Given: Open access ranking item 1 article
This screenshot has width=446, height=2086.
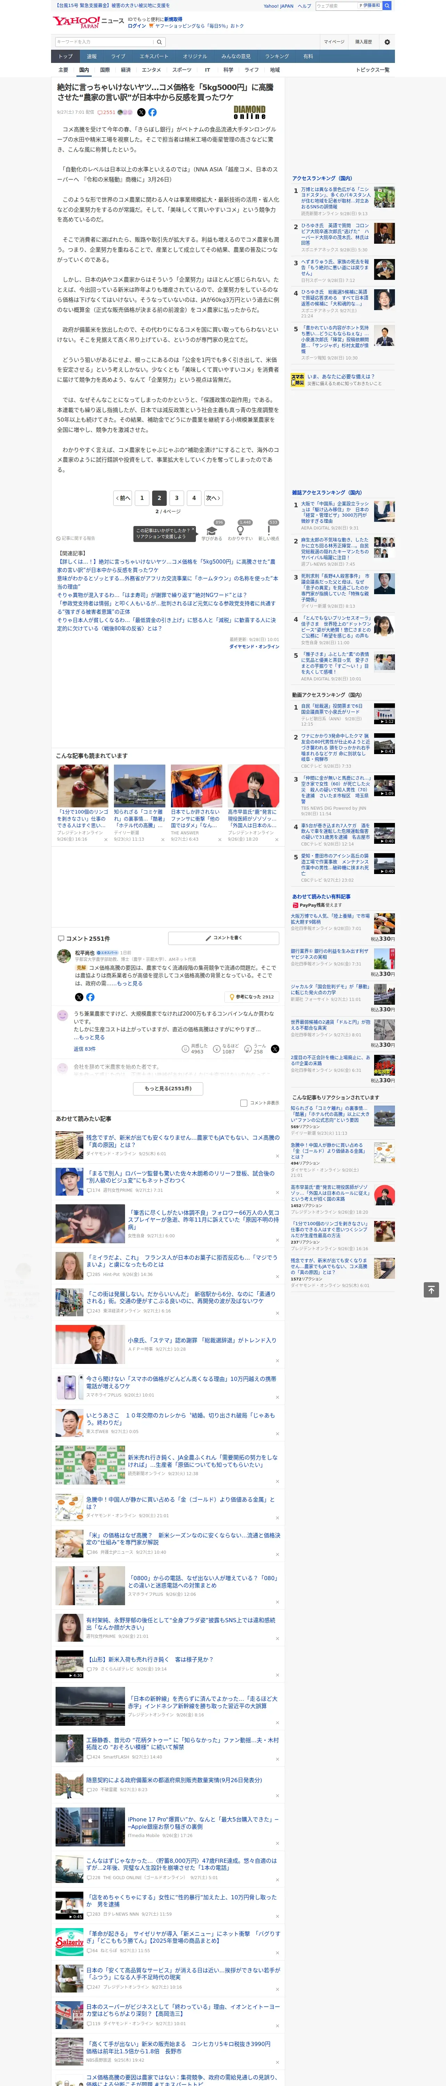Looking at the screenshot, I should [335, 197].
